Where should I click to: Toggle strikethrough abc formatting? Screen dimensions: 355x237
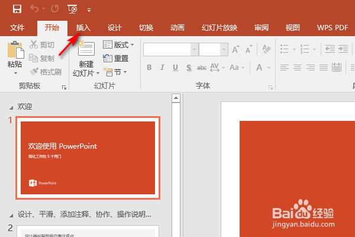pos(202,68)
